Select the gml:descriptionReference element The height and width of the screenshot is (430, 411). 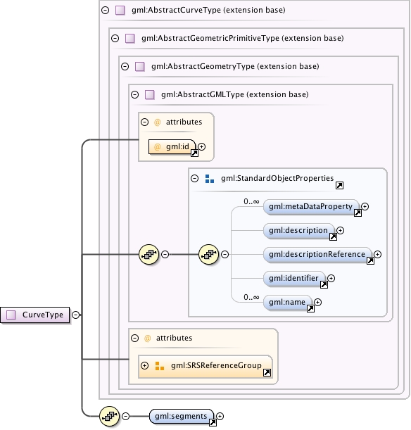tap(317, 255)
